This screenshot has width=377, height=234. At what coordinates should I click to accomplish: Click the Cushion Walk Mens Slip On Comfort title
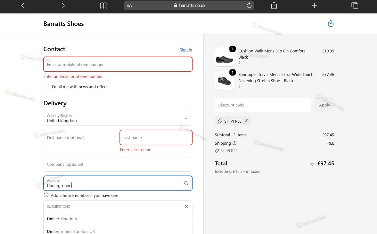click(x=273, y=54)
